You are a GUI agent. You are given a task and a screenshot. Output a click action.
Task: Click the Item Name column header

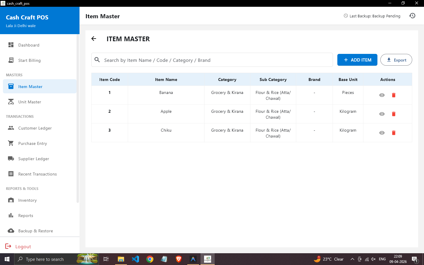point(166,79)
